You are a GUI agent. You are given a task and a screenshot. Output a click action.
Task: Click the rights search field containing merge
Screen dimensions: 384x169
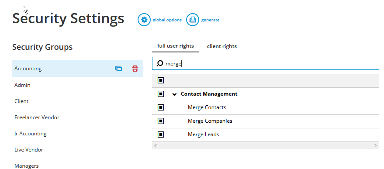pos(266,64)
